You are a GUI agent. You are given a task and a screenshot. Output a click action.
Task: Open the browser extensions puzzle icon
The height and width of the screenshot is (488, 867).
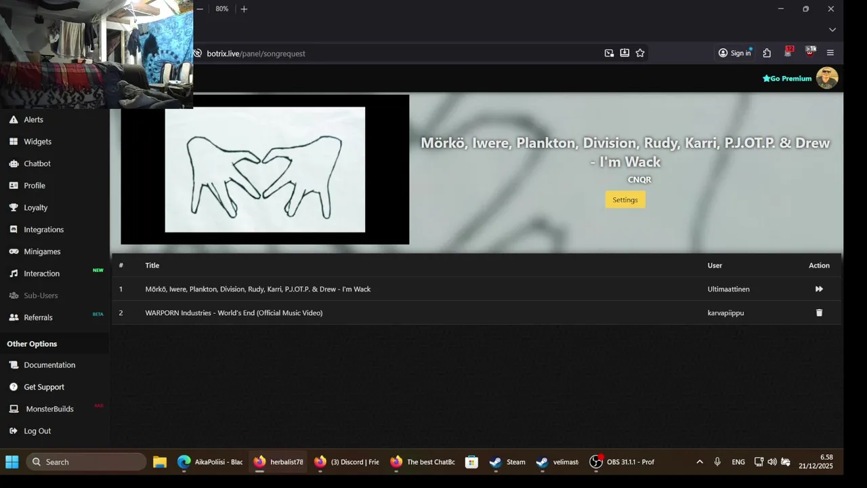click(767, 53)
